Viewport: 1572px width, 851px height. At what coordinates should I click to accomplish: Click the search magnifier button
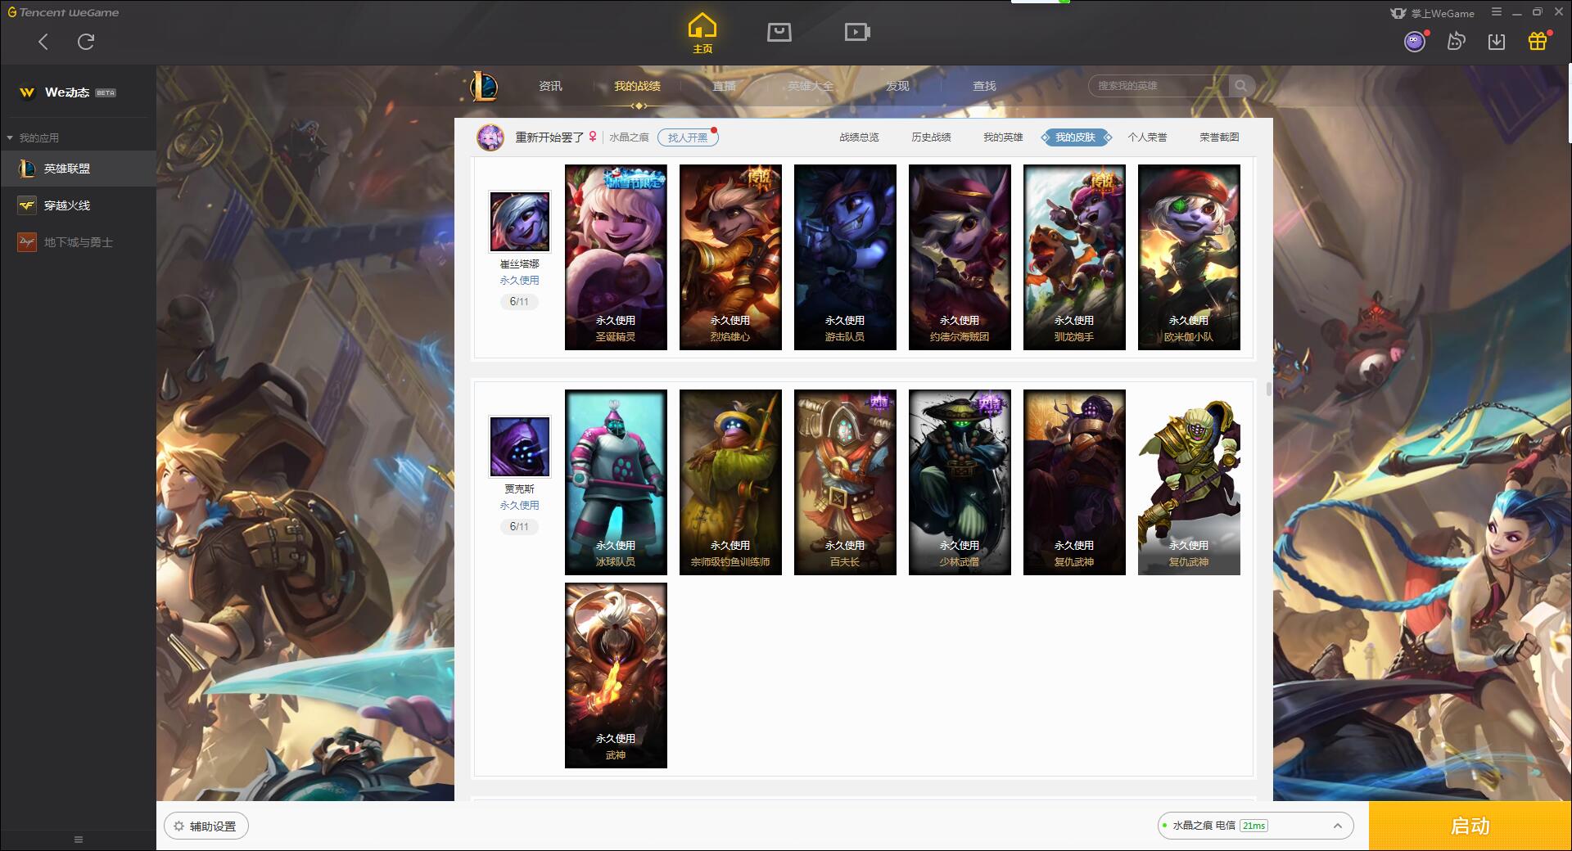(x=1241, y=86)
